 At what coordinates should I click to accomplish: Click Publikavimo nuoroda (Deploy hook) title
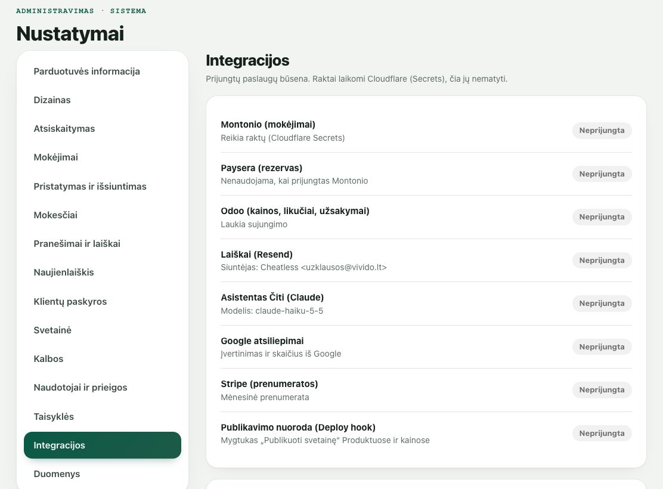(x=298, y=427)
